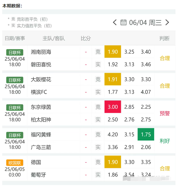
Task: Open the calendar date picker icon
Action: point(123,22)
